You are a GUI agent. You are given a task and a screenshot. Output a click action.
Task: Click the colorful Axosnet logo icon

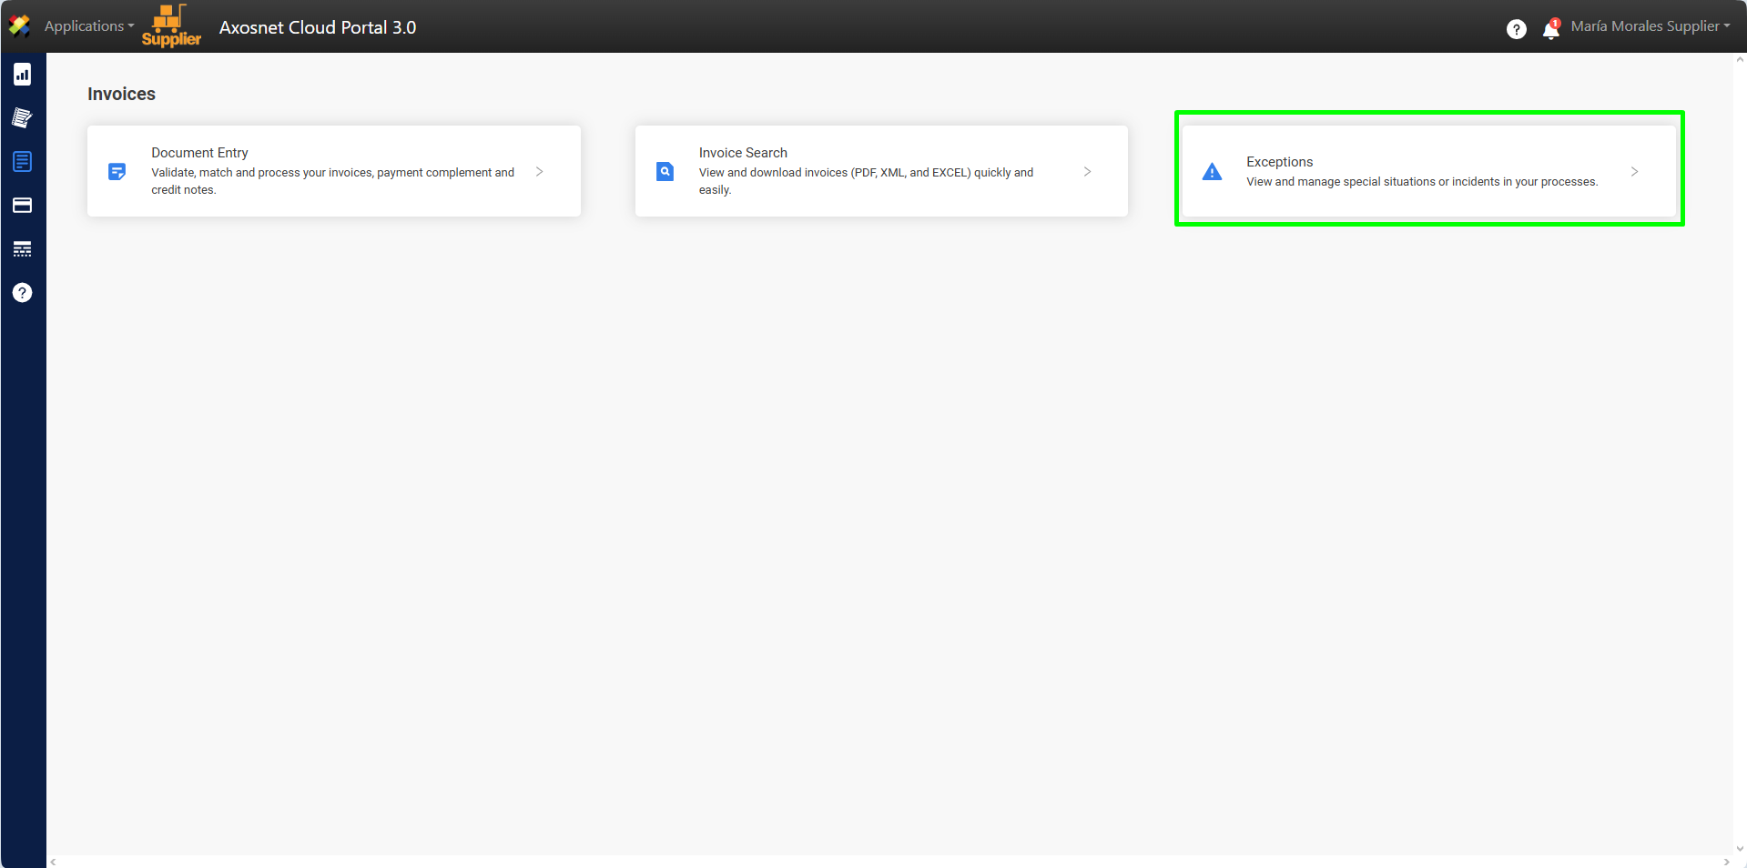point(19,26)
